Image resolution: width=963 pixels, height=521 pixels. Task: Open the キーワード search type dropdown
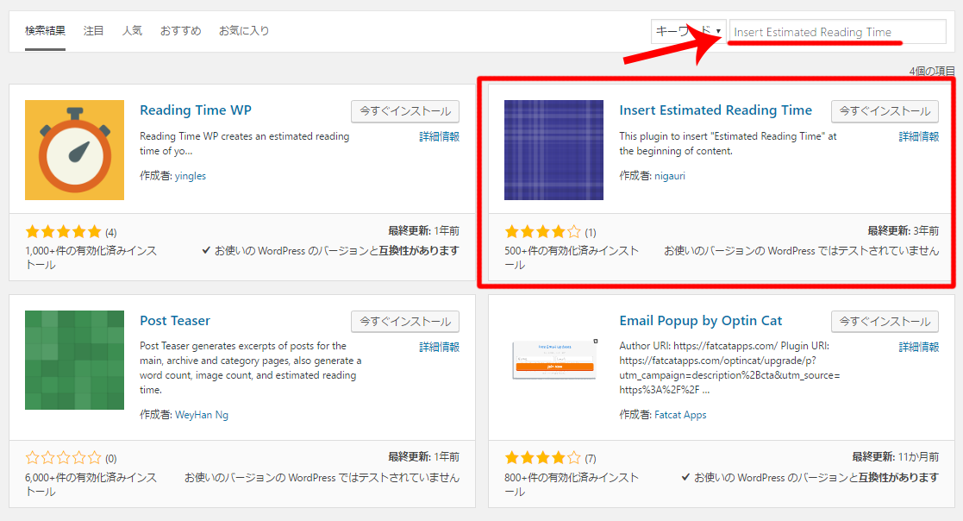point(689,31)
